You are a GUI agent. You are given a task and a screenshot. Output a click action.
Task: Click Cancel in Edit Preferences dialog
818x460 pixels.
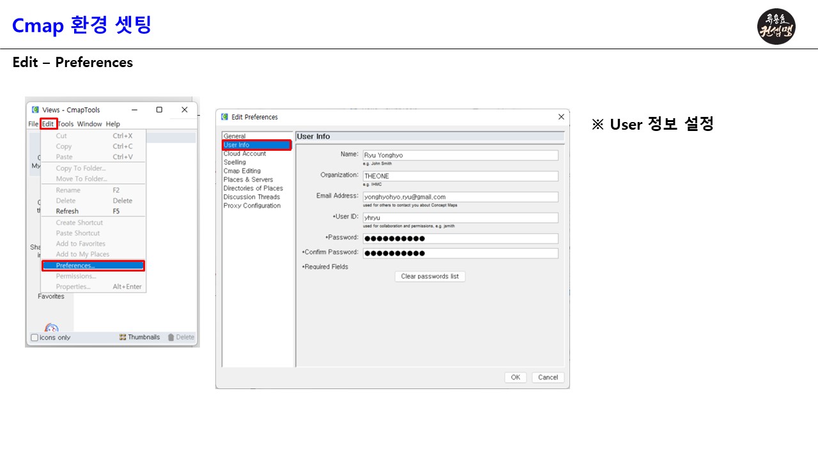548,378
